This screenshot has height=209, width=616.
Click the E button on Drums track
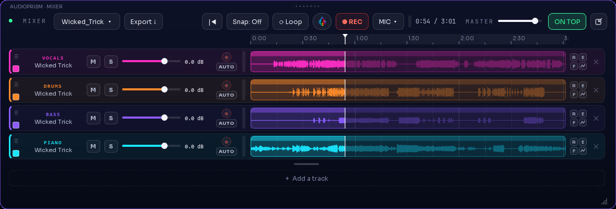pos(583,86)
